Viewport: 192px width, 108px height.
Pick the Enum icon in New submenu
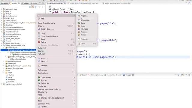(x=79, y=26)
